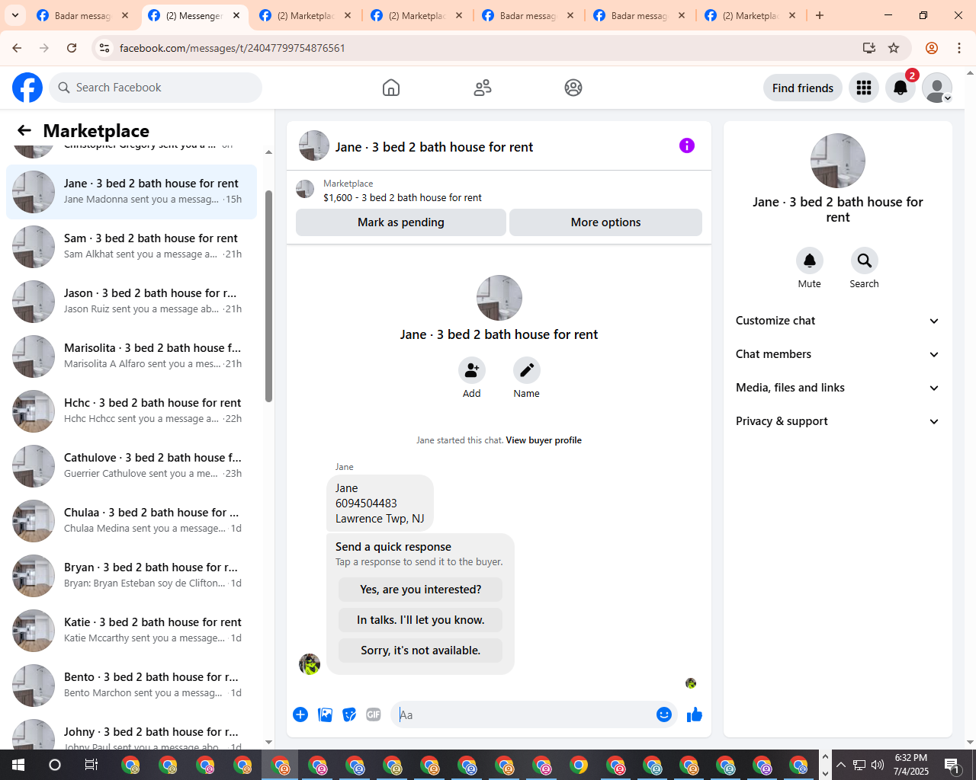Viewport: 976px width, 780px height.
Task: Open Marisolita's conversation
Action: [x=131, y=356]
